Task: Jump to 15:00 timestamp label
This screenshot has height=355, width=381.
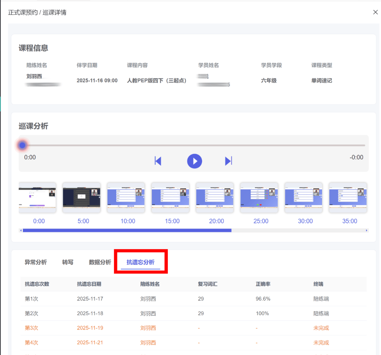Action: click(x=172, y=221)
